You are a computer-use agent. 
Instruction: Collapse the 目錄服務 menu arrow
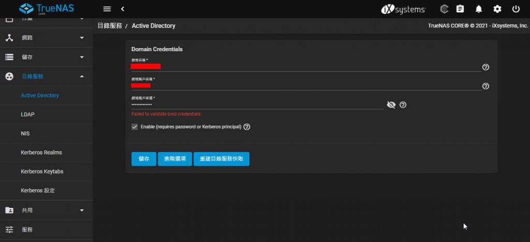(x=82, y=77)
